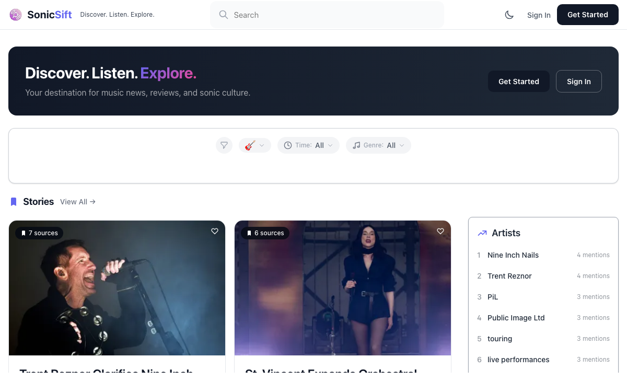Toggle dark mode with the moon icon
This screenshot has height=392, width=627.
(509, 15)
